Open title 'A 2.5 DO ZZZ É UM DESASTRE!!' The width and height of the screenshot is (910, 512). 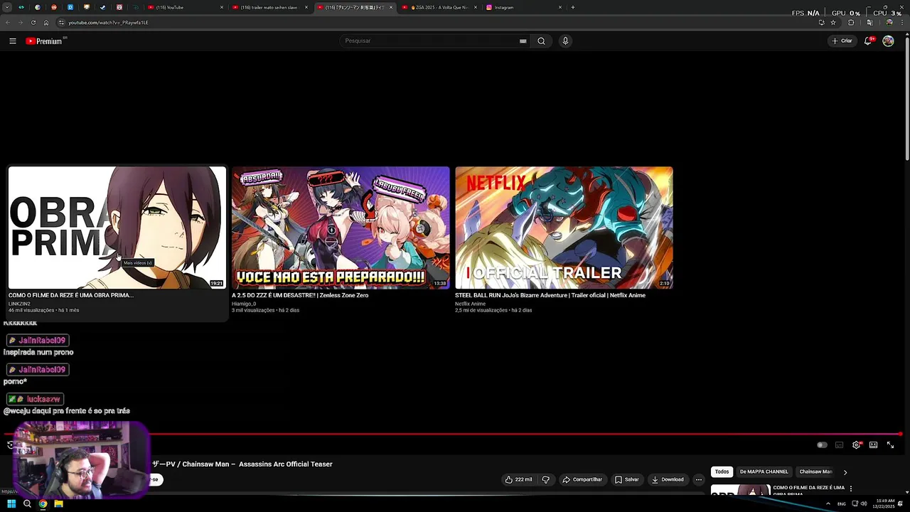pyautogui.click(x=300, y=295)
